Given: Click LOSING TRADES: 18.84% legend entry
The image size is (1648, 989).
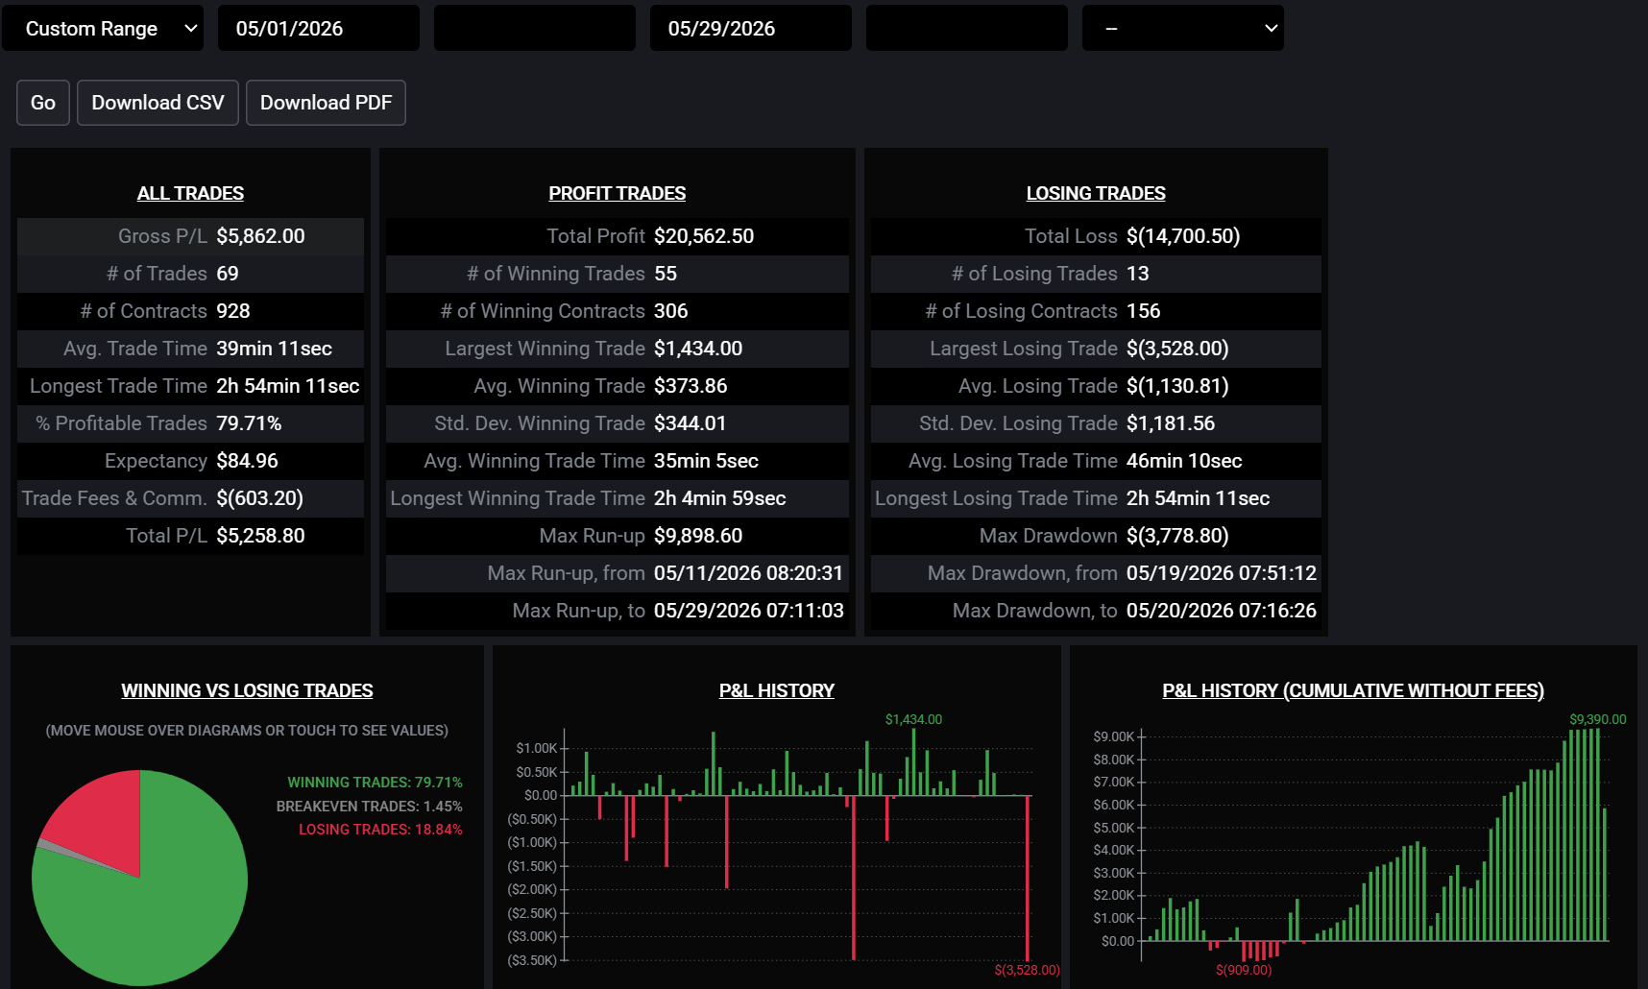Looking at the screenshot, I should pos(380,830).
